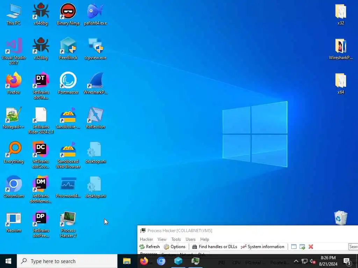Viewport: 358px width, 268px height.
Task: Switch to the blue cube taskbar app
Action: (x=178, y=261)
